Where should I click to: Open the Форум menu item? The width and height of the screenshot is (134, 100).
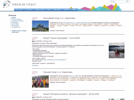click(x=74, y=10)
